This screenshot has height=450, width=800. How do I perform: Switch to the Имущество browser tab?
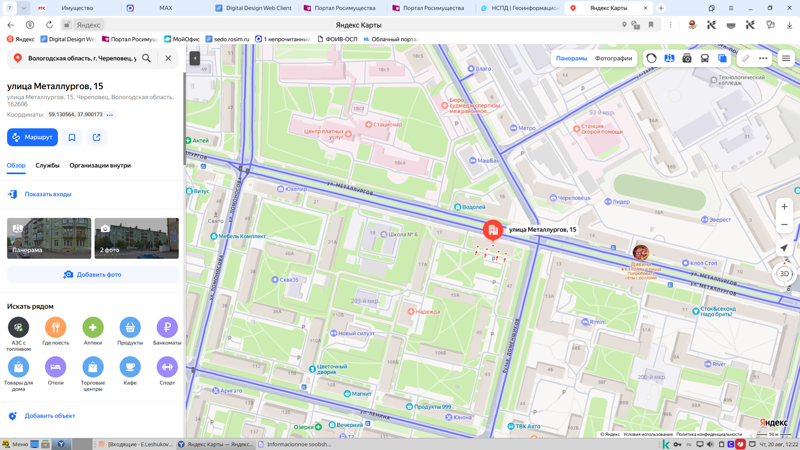77,8
